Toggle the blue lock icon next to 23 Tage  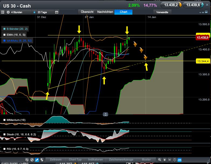(x=34, y=12)
